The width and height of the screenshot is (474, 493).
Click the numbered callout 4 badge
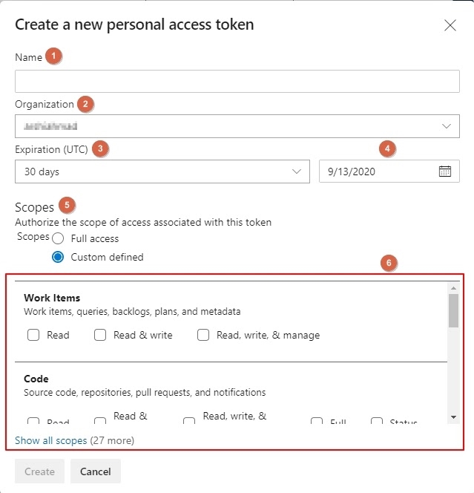click(x=386, y=148)
